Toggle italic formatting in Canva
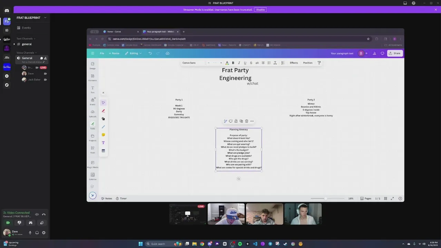 [239, 63]
